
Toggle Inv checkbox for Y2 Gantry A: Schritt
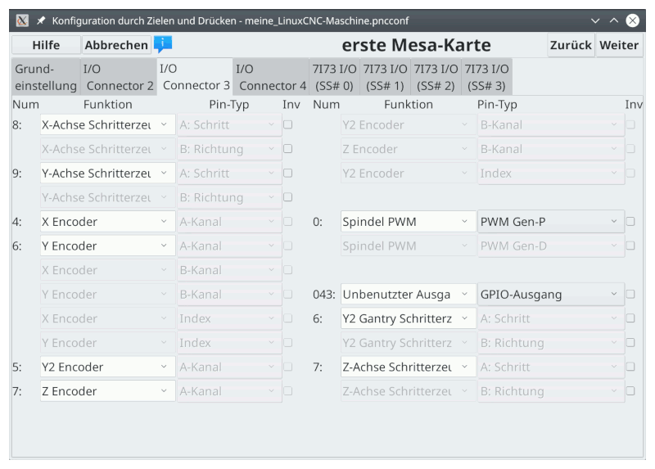(630, 318)
